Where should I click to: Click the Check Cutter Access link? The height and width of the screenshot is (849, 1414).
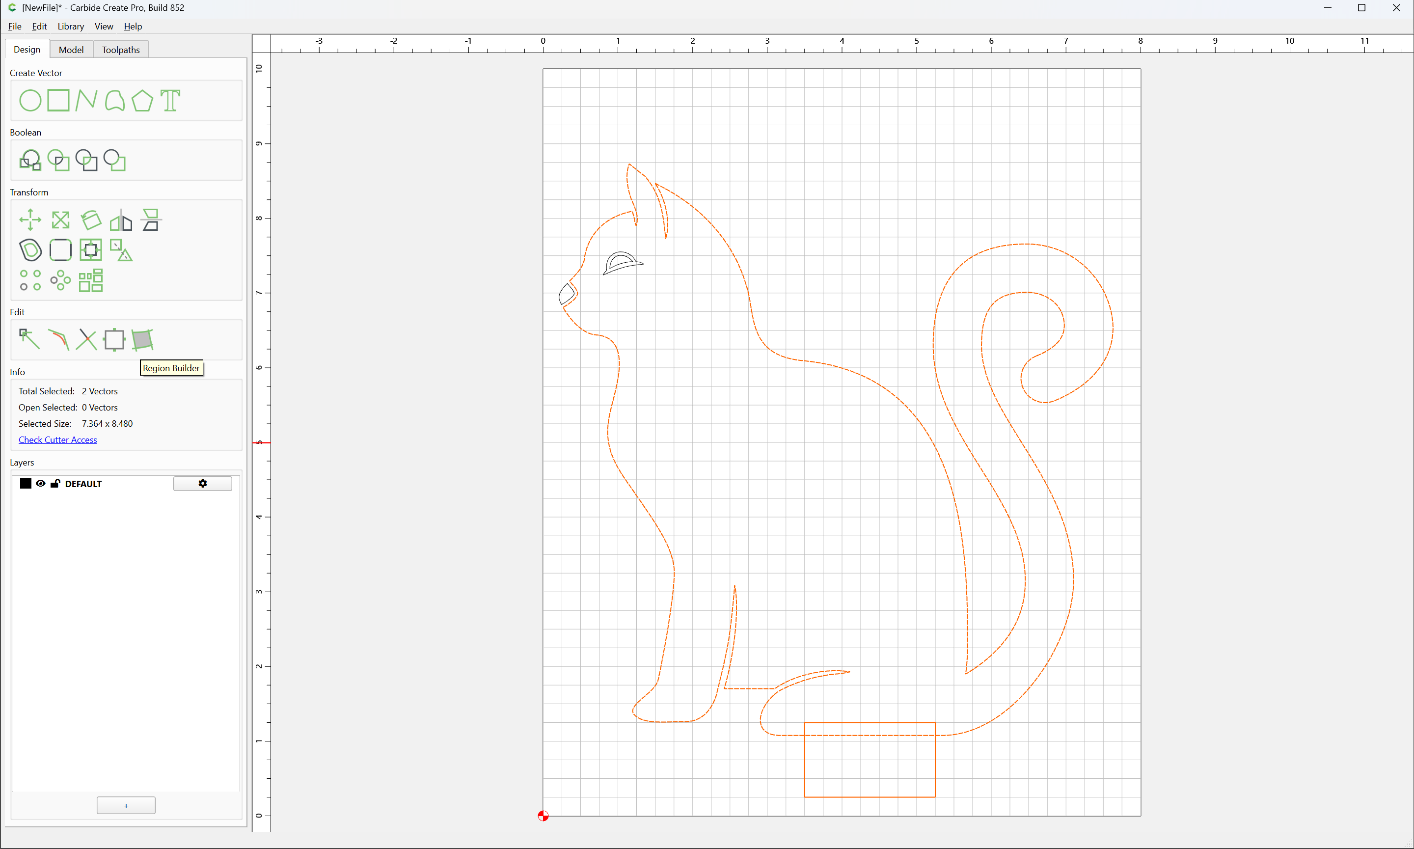(58, 439)
